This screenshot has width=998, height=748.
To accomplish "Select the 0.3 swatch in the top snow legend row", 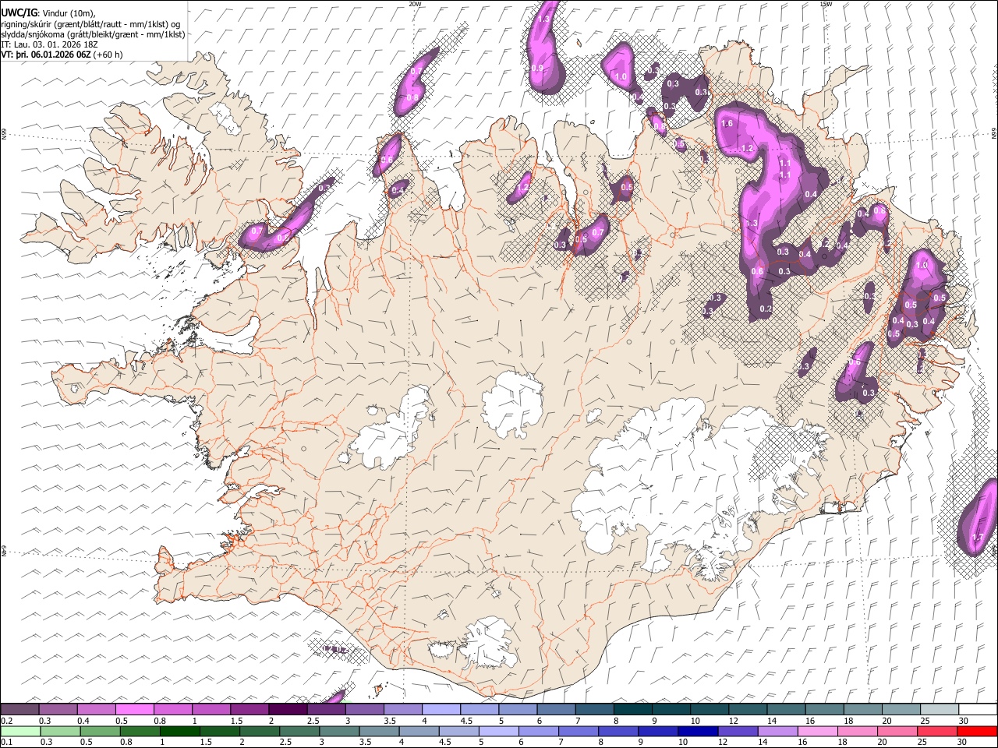I will pyautogui.click(x=58, y=709).
